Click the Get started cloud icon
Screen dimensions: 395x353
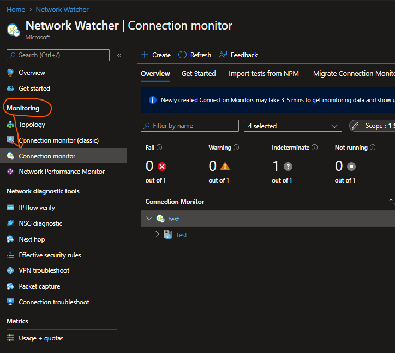tap(10, 89)
